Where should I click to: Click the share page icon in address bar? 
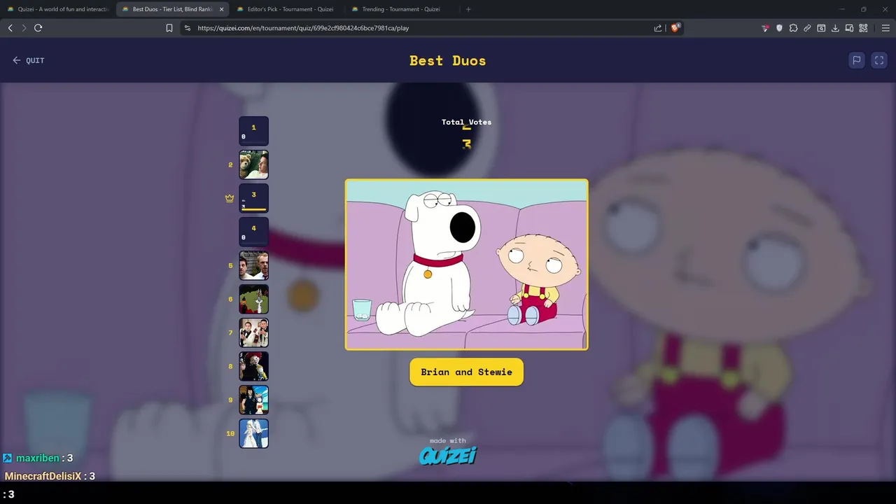(658, 28)
